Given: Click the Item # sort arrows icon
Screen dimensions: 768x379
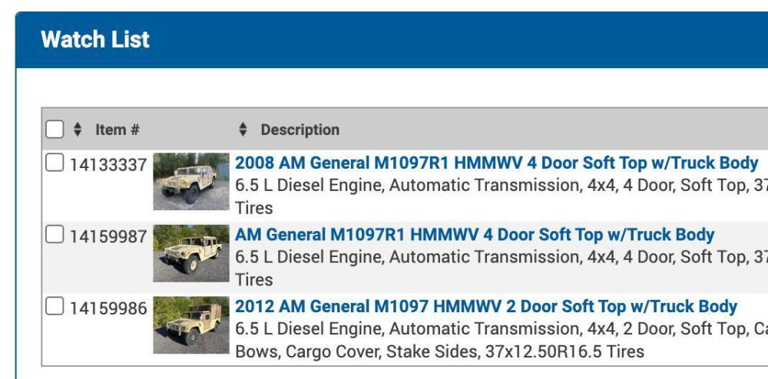Looking at the screenshot, I should (x=77, y=130).
